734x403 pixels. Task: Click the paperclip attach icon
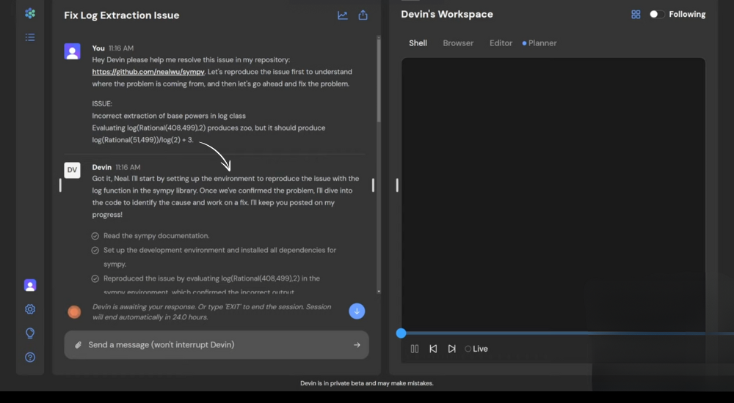[x=79, y=345]
